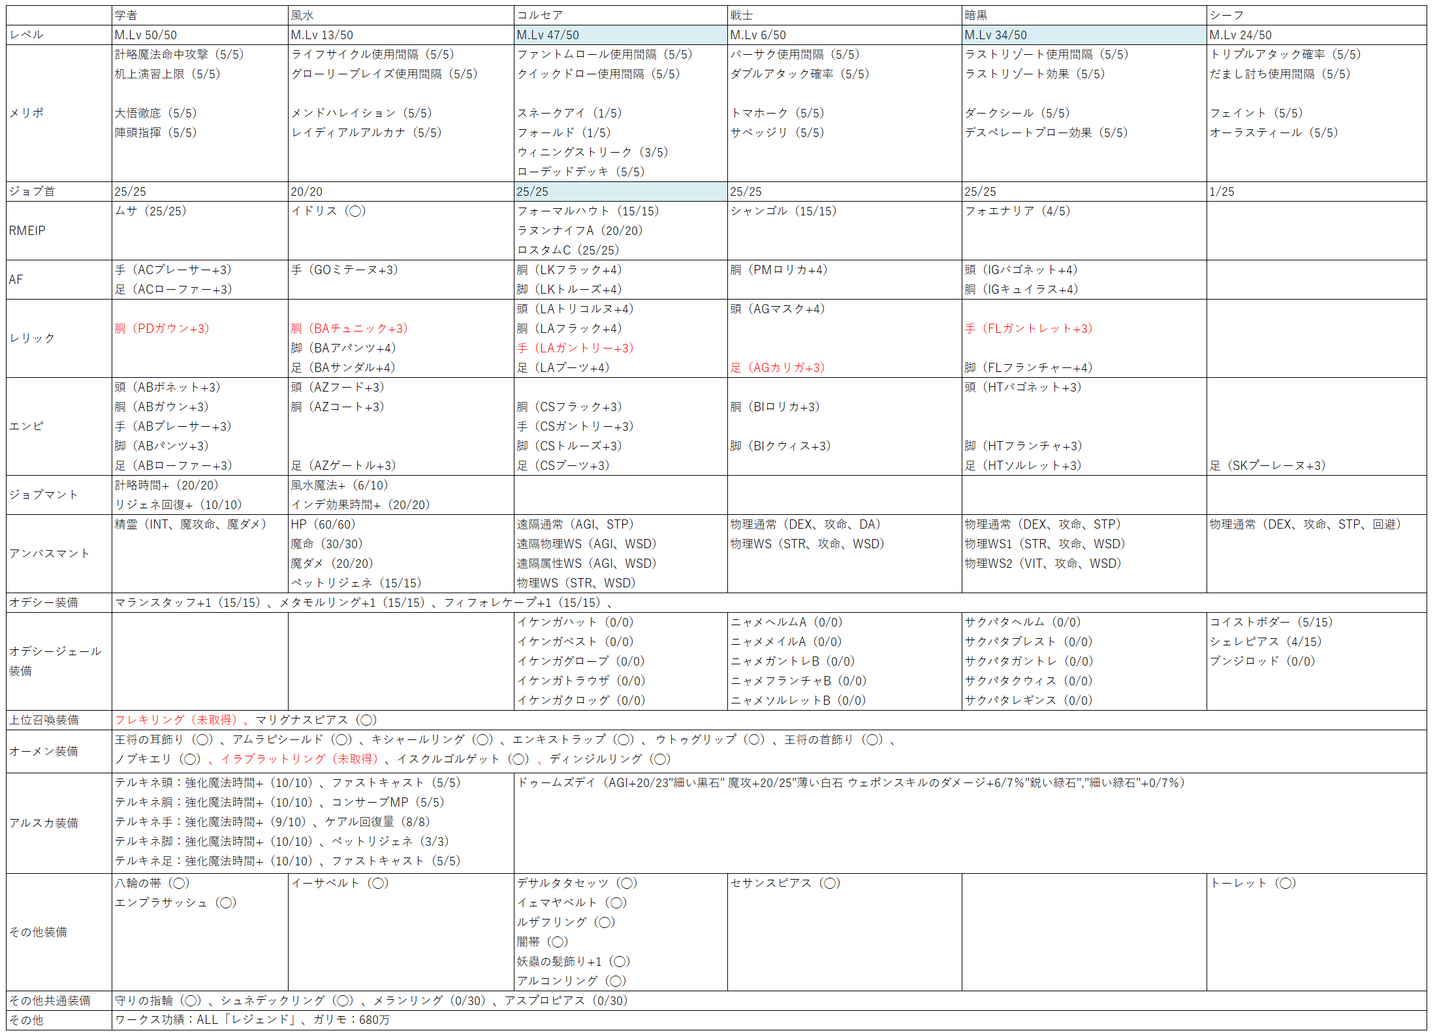Screen dimensions: 1437x1035
Task: Select the 足（SKプーレーヌ+3）cell
Action: (x=1268, y=465)
